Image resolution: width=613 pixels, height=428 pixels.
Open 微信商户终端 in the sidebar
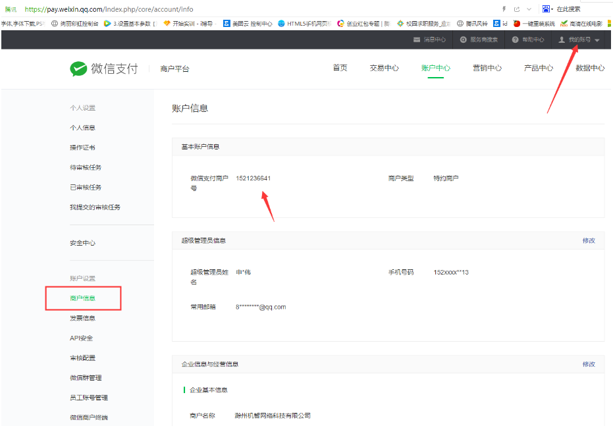click(89, 418)
